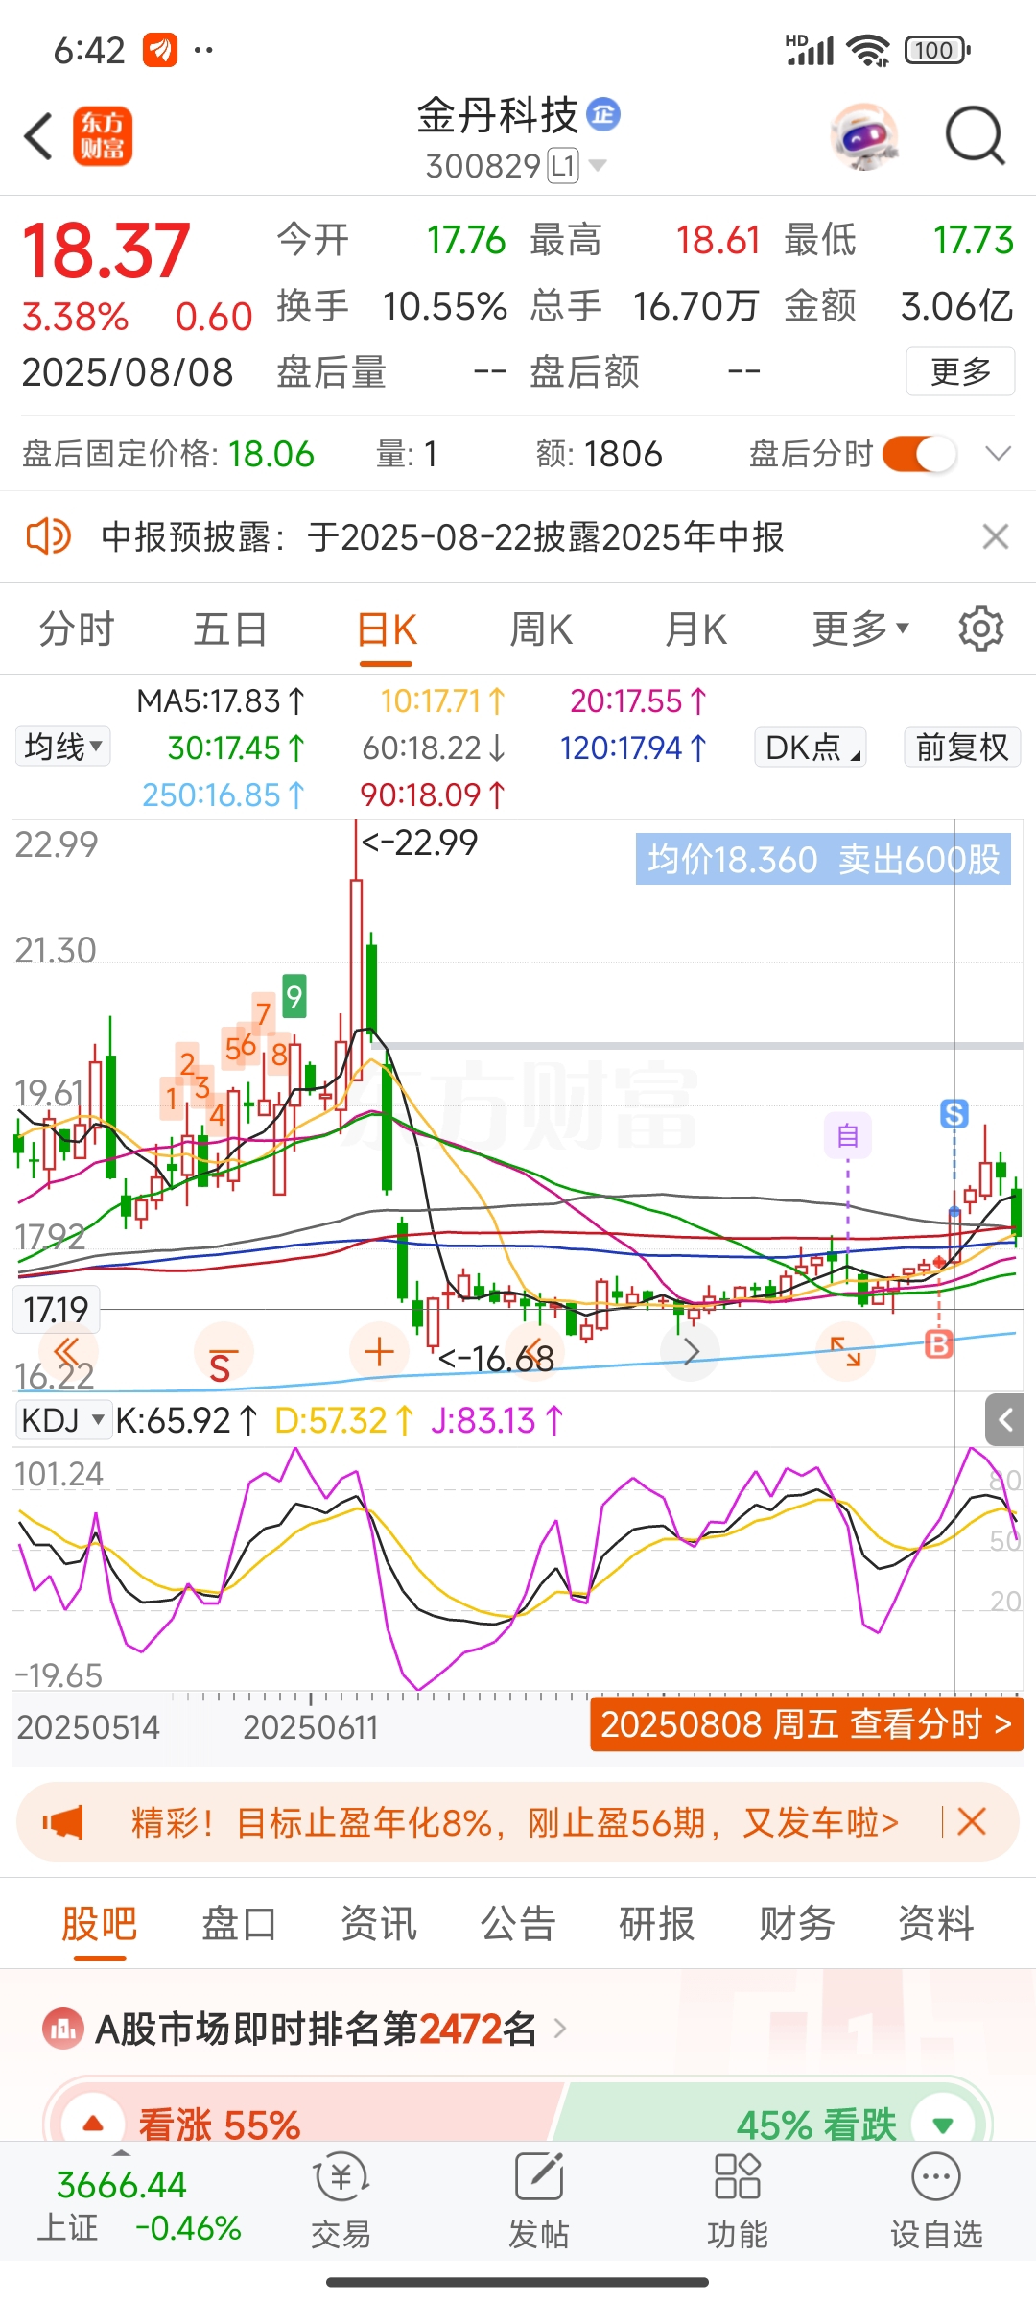The width and height of the screenshot is (1036, 2303).
Task: Toggle the 盘后分时 switch
Action: (919, 454)
